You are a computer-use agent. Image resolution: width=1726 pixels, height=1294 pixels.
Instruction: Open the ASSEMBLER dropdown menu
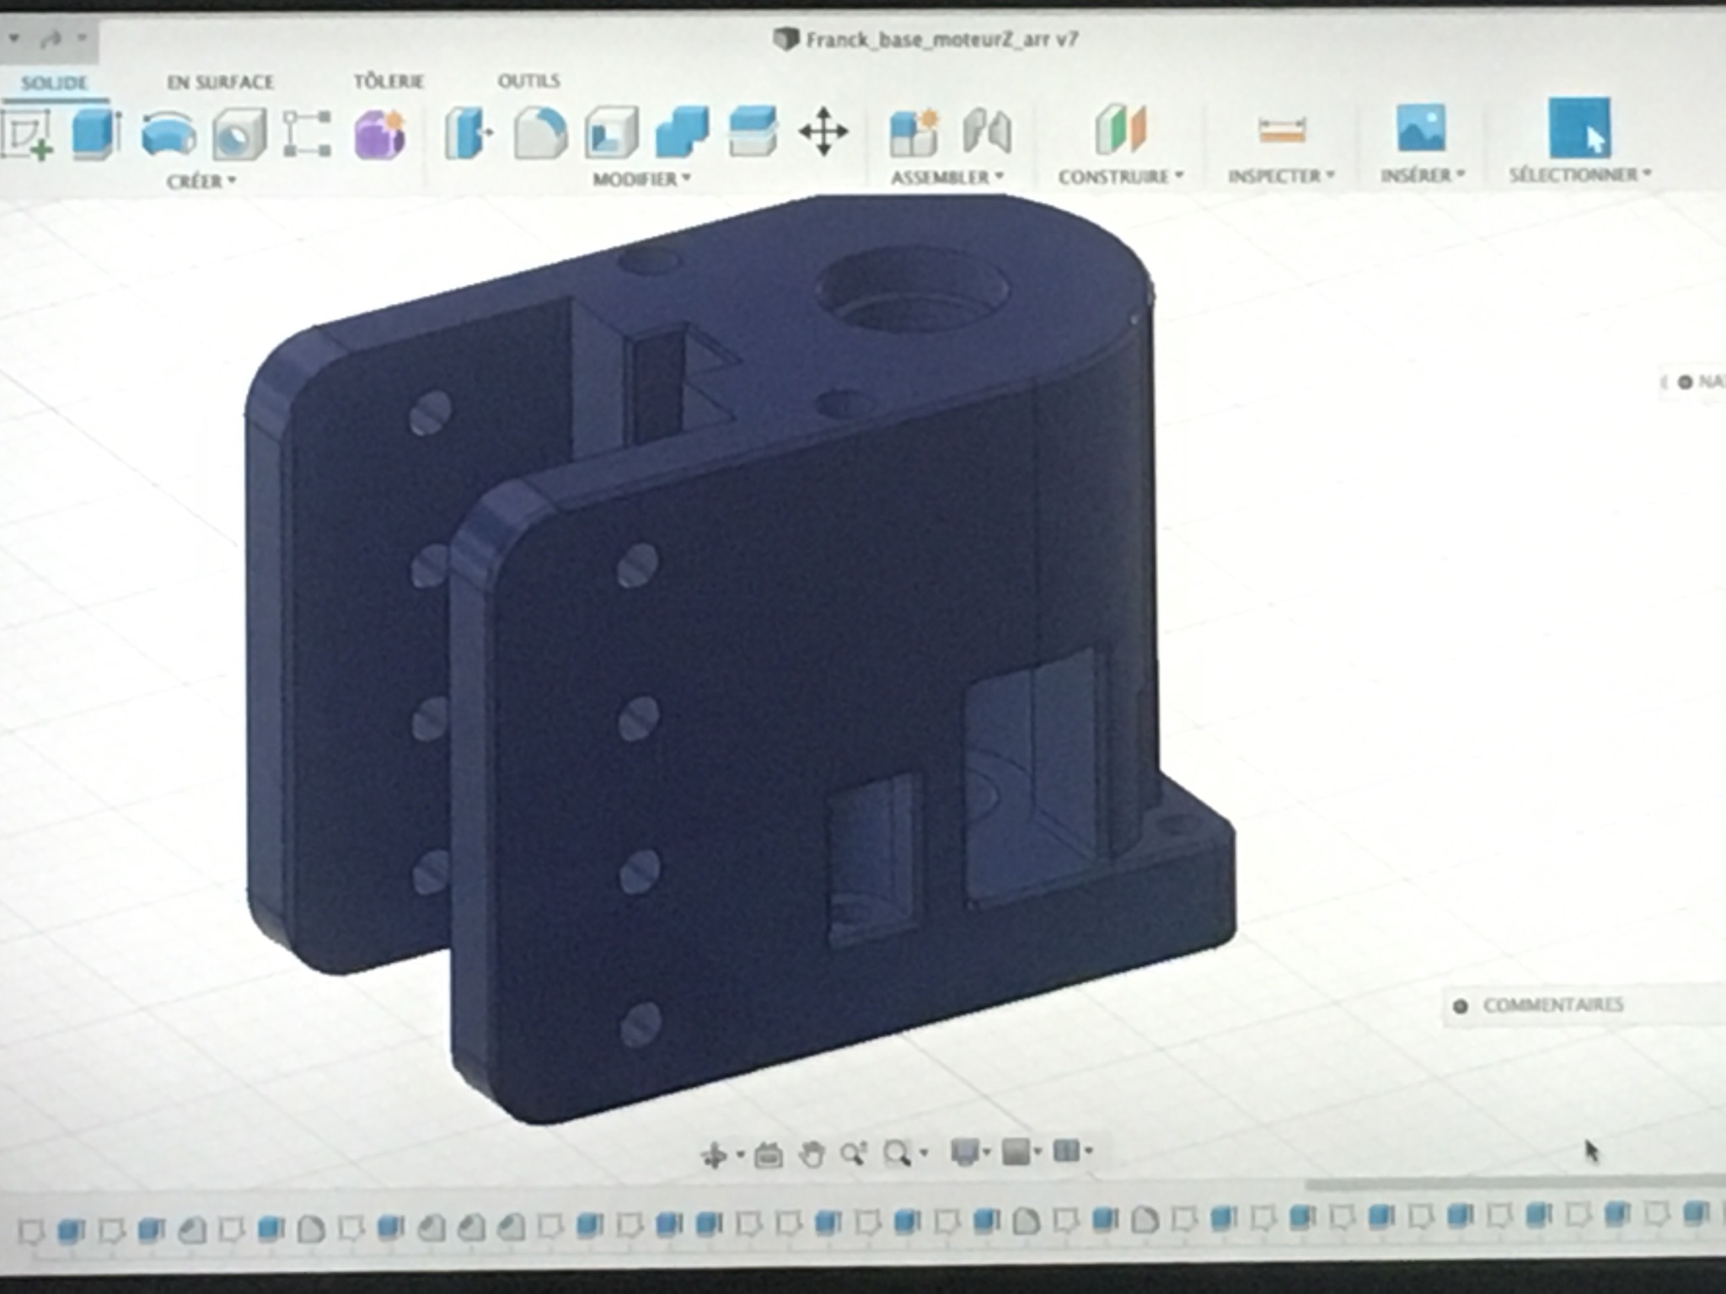point(947,177)
